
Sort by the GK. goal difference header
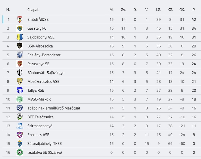pyautogui.click(x=182, y=10)
